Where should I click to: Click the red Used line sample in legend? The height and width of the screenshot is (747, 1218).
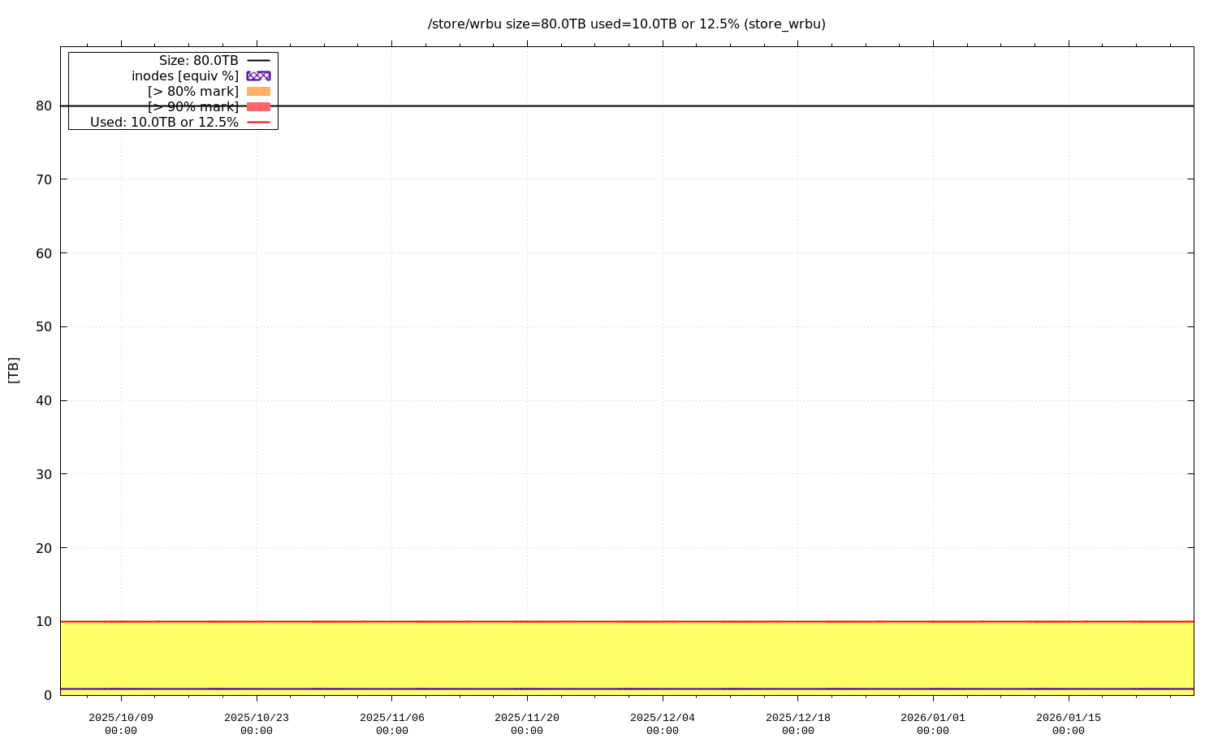(258, 123)
